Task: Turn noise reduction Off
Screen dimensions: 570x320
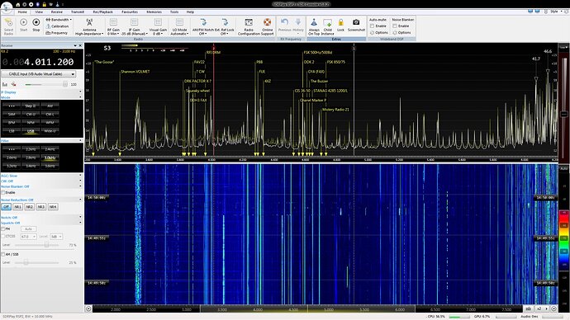Action: tap(6, 207)
